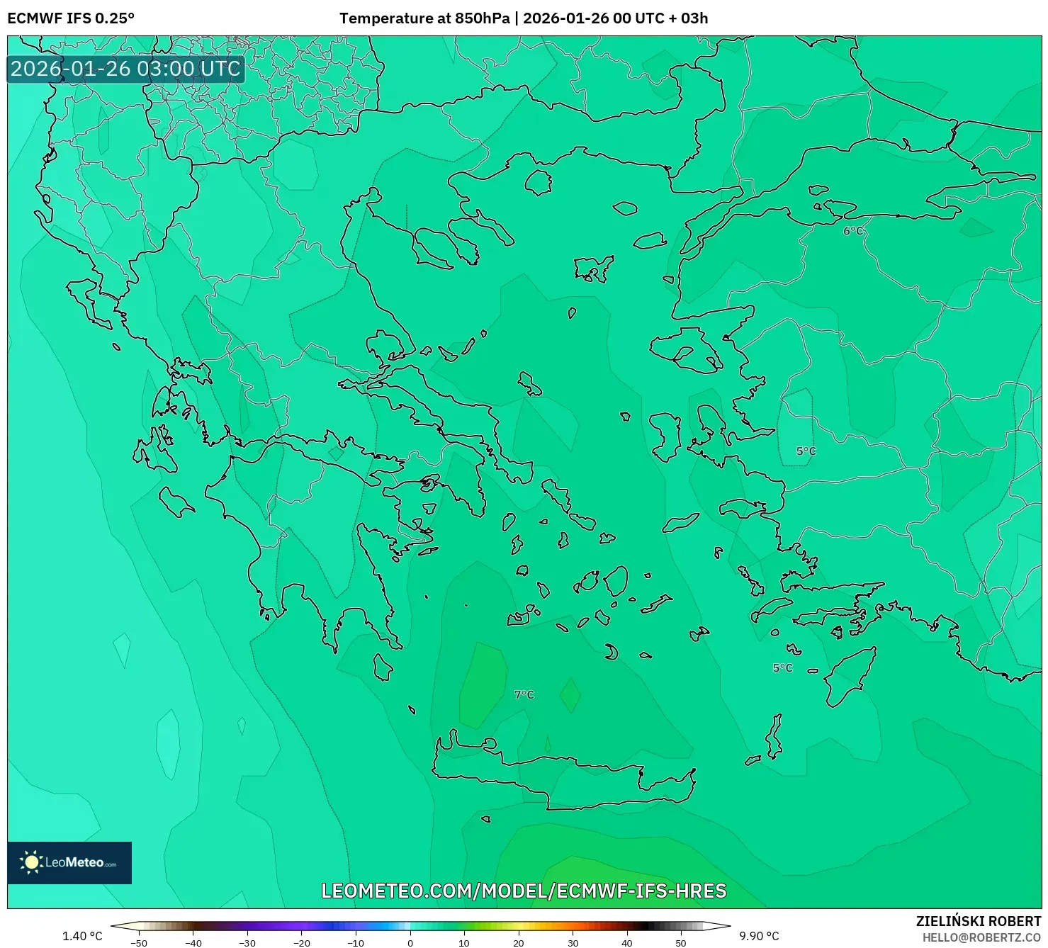Click the 5°C label near the Dodecanese
1048x948 pixels.
(782, 668)
